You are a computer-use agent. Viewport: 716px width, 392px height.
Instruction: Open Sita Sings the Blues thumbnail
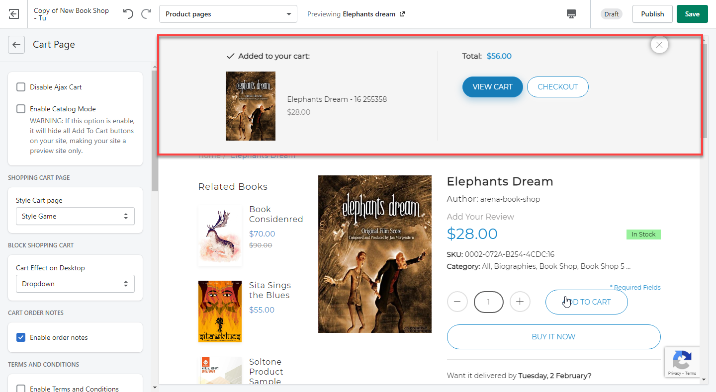[x=220, y=311]
